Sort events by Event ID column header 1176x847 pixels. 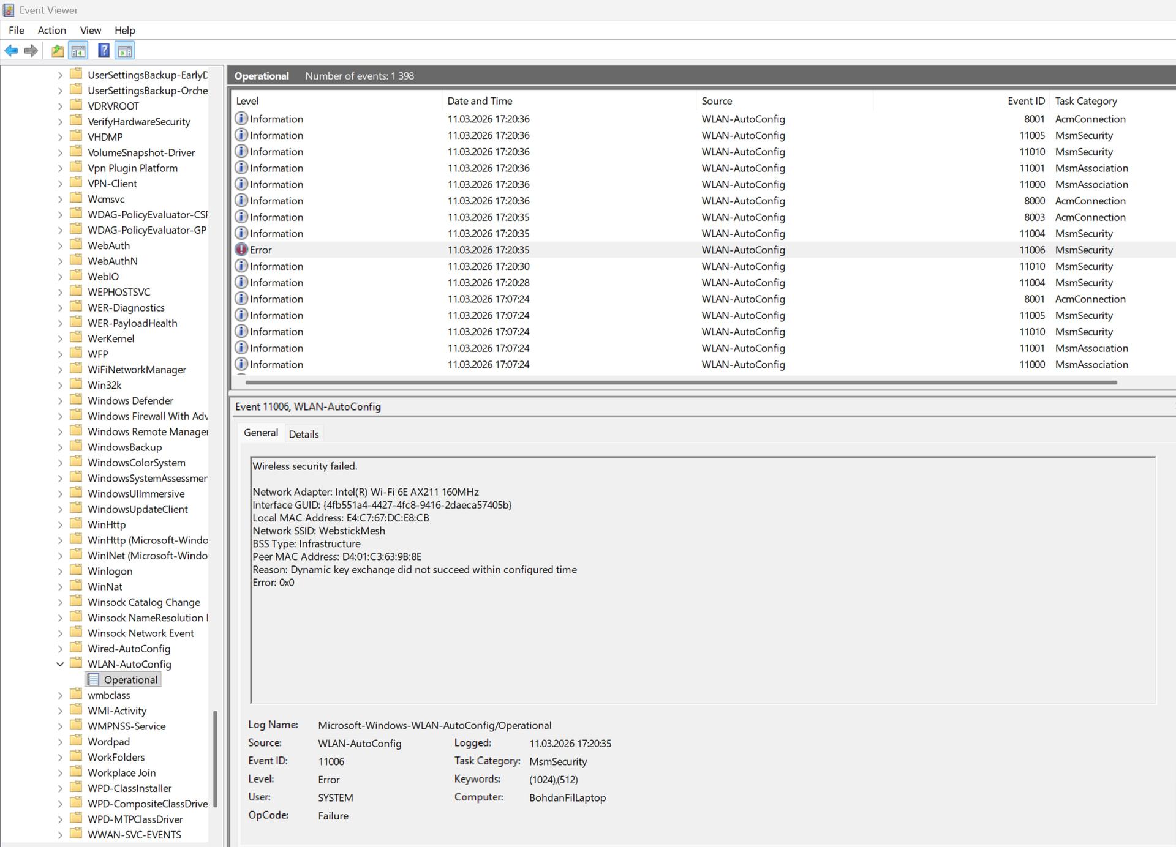pos(1025,101)
